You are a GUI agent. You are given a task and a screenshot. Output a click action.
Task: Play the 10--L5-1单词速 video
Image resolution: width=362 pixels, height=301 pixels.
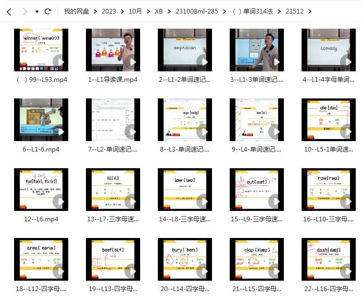pyautogui.click(x=347, y=132)
